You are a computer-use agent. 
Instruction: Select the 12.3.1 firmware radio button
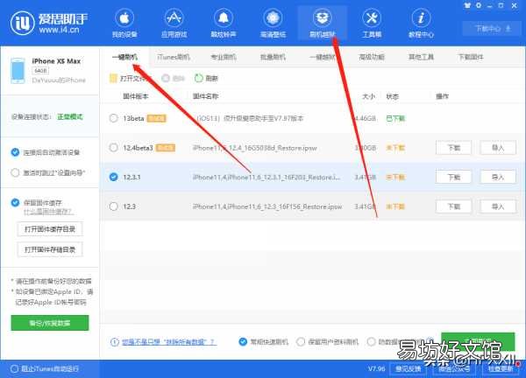tap(113, 177)
